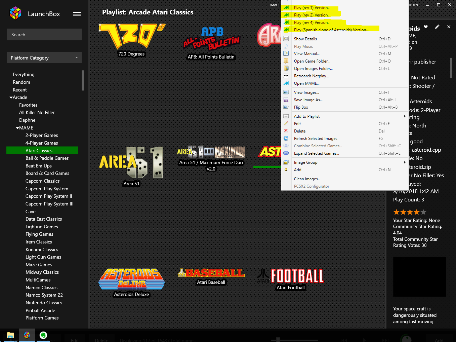Select Daphne in the sidebar
Viewport: 456px width, 342px height.
(x=27, y=120)
